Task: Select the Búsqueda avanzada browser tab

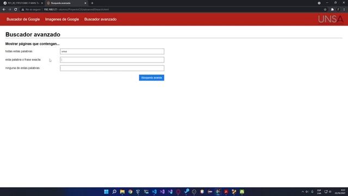Action: coord(66,3)
